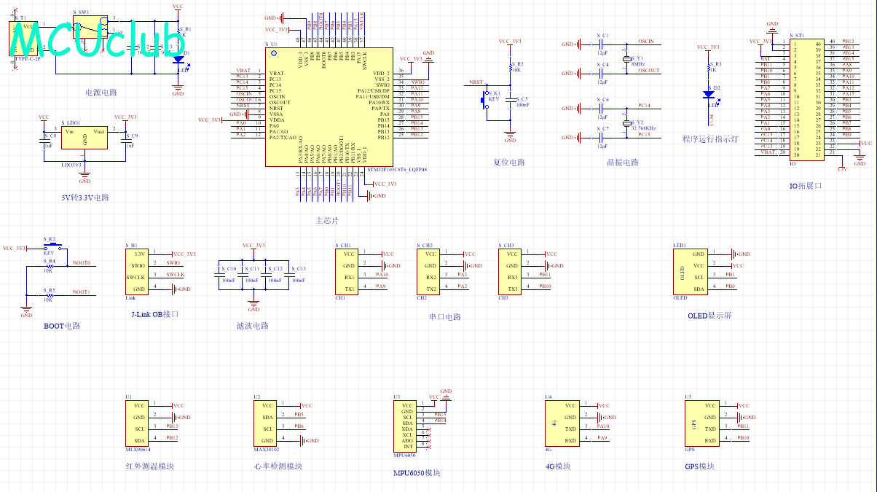The width and height of the screenshot is (877, 492).
Task: Select the S_R5 10K BOOT1 resistor
Action: [50, 295]
